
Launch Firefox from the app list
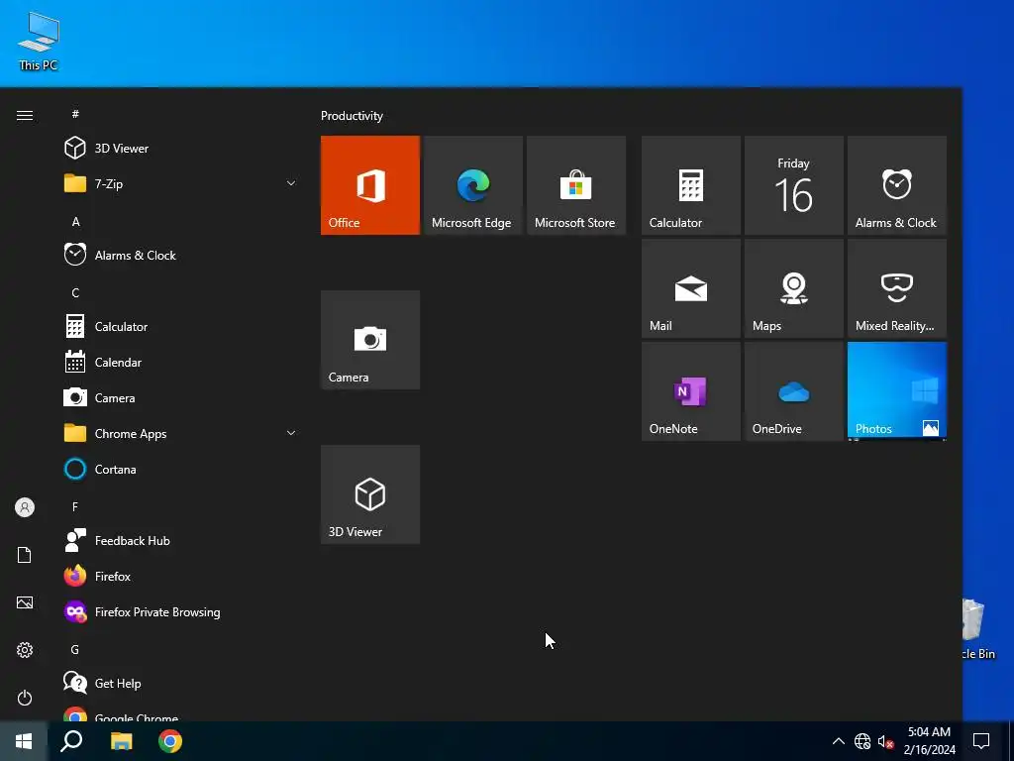click(x=181, y=576)
